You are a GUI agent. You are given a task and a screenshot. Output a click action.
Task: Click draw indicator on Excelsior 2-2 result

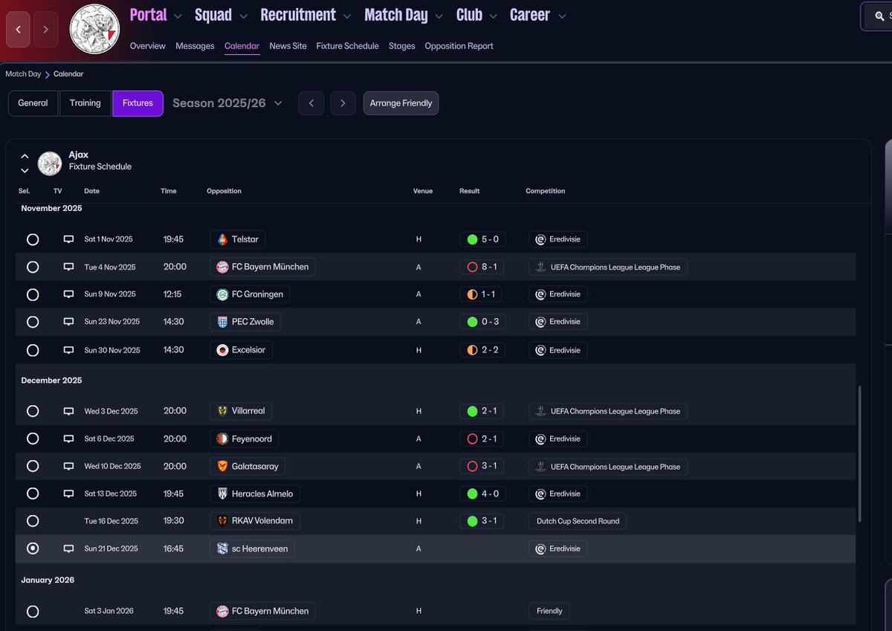coord(472,350)
